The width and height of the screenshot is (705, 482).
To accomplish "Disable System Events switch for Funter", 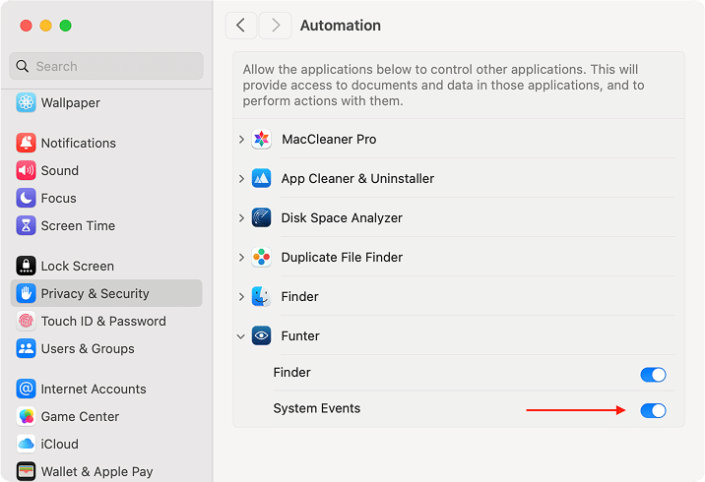I will tap(653, 410).
